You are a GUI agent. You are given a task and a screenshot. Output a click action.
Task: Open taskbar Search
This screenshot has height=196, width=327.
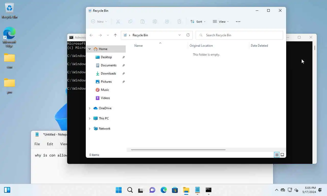click(x=130, y=190)
